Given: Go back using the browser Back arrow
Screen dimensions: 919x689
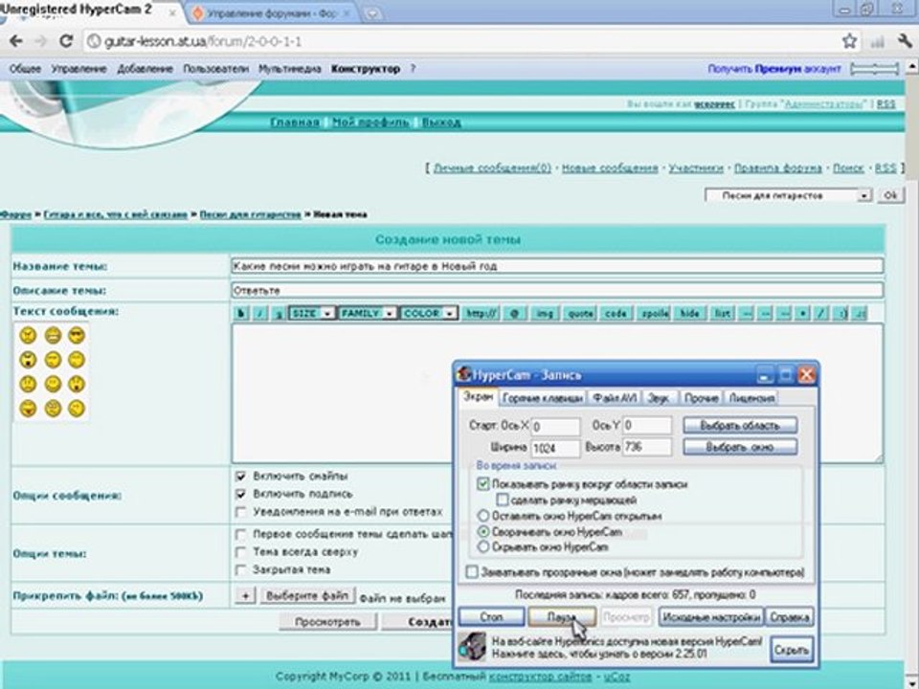Looking at the screenshot, I should click(16, 41).
